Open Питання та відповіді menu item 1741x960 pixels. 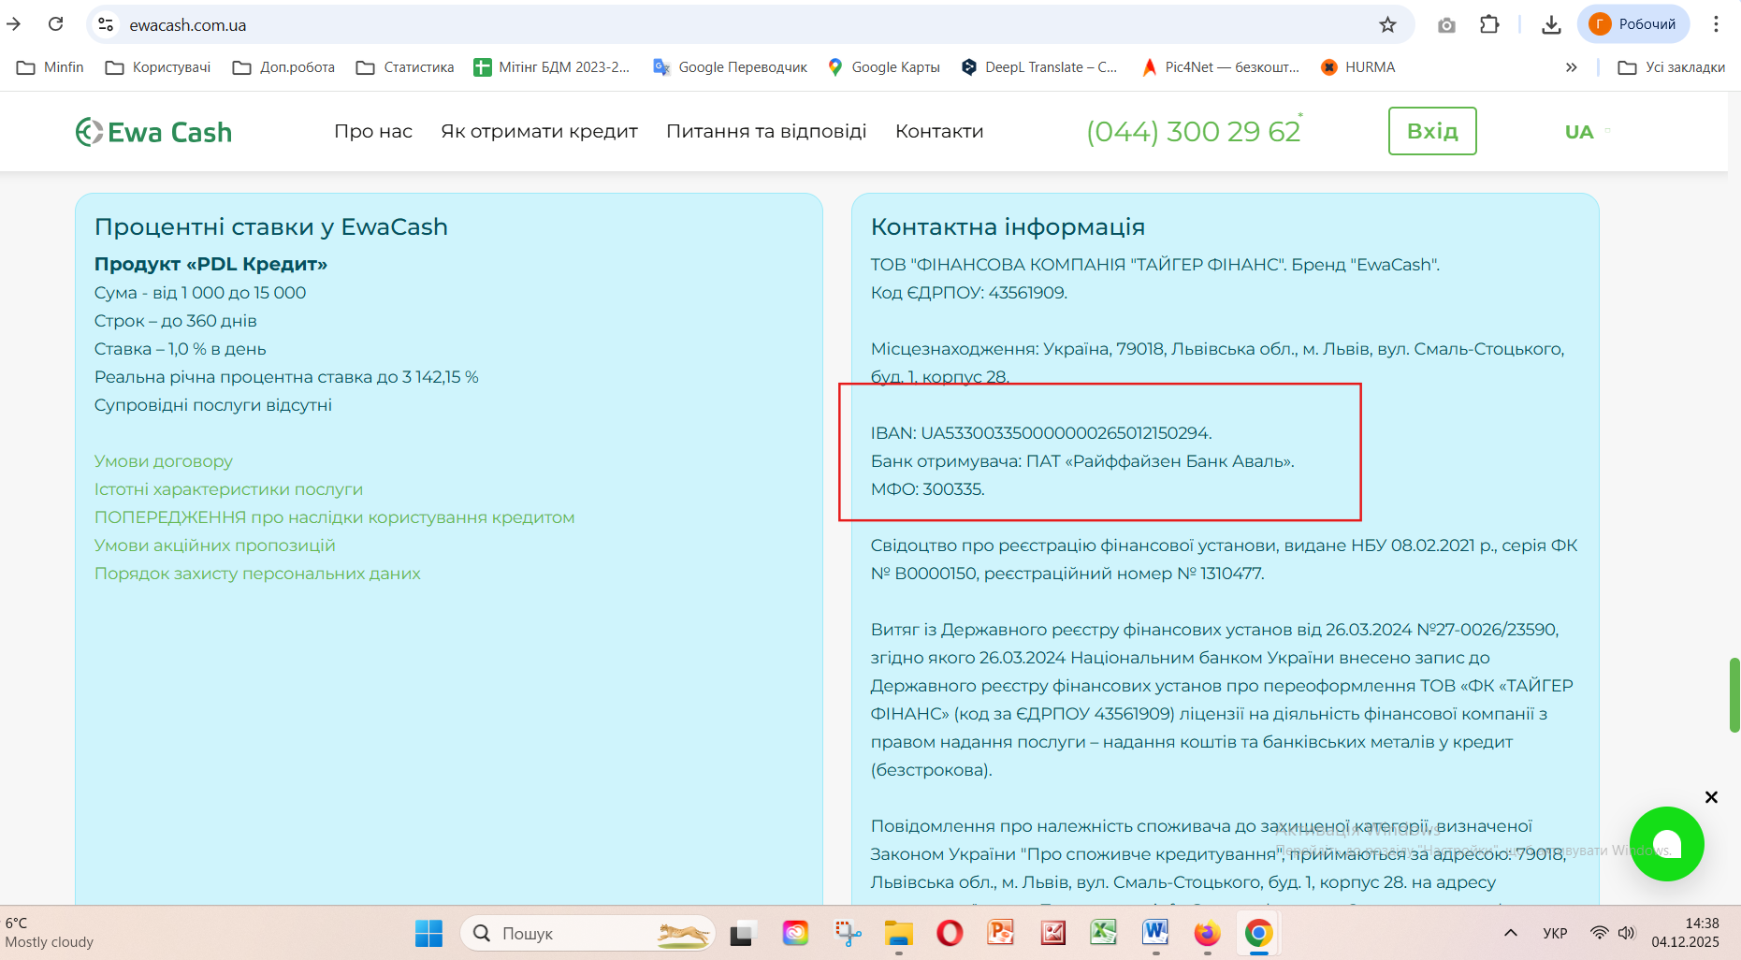click(x=766, y=132)
